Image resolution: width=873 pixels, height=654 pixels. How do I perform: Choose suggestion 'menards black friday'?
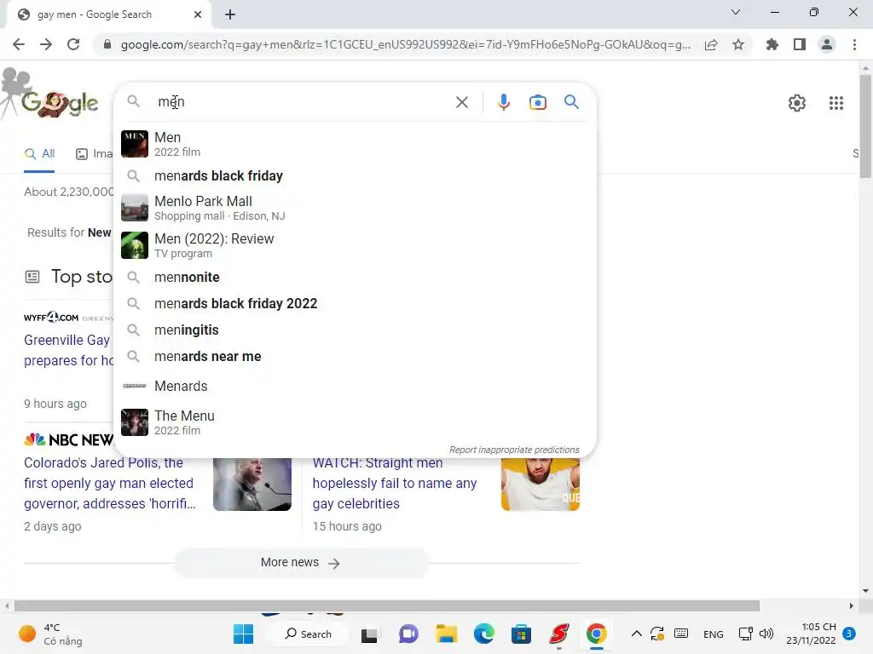(355, 175)
